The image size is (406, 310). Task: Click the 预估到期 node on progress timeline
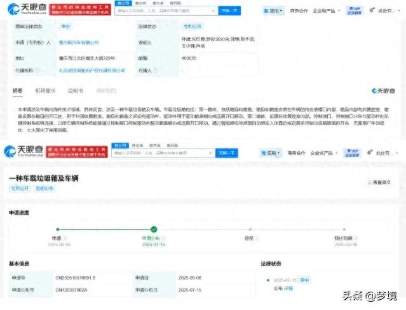tap(344, 229)
